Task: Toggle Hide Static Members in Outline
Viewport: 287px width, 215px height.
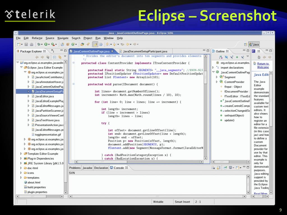Action: [x=232, y=57]
